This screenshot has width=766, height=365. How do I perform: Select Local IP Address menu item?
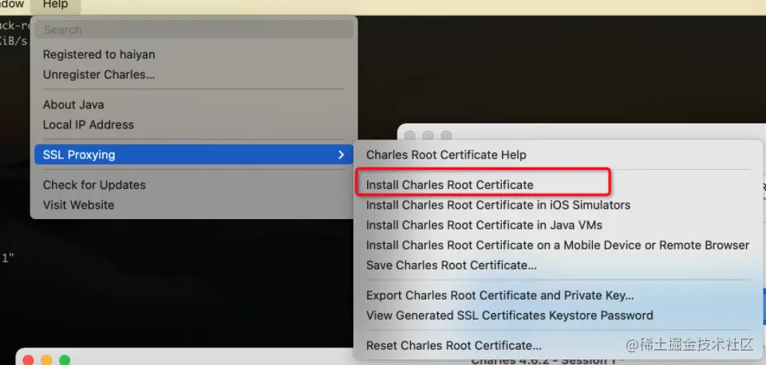194,124
